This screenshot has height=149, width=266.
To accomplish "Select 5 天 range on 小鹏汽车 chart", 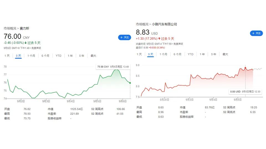I will click(150, 54).
